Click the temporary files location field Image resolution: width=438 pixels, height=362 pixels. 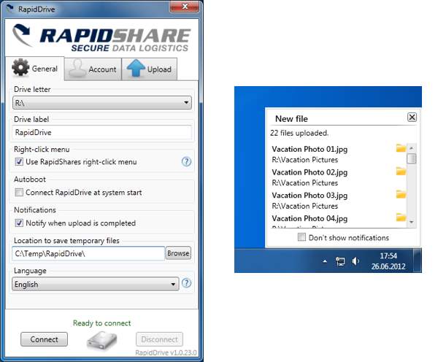pos(88,253)
